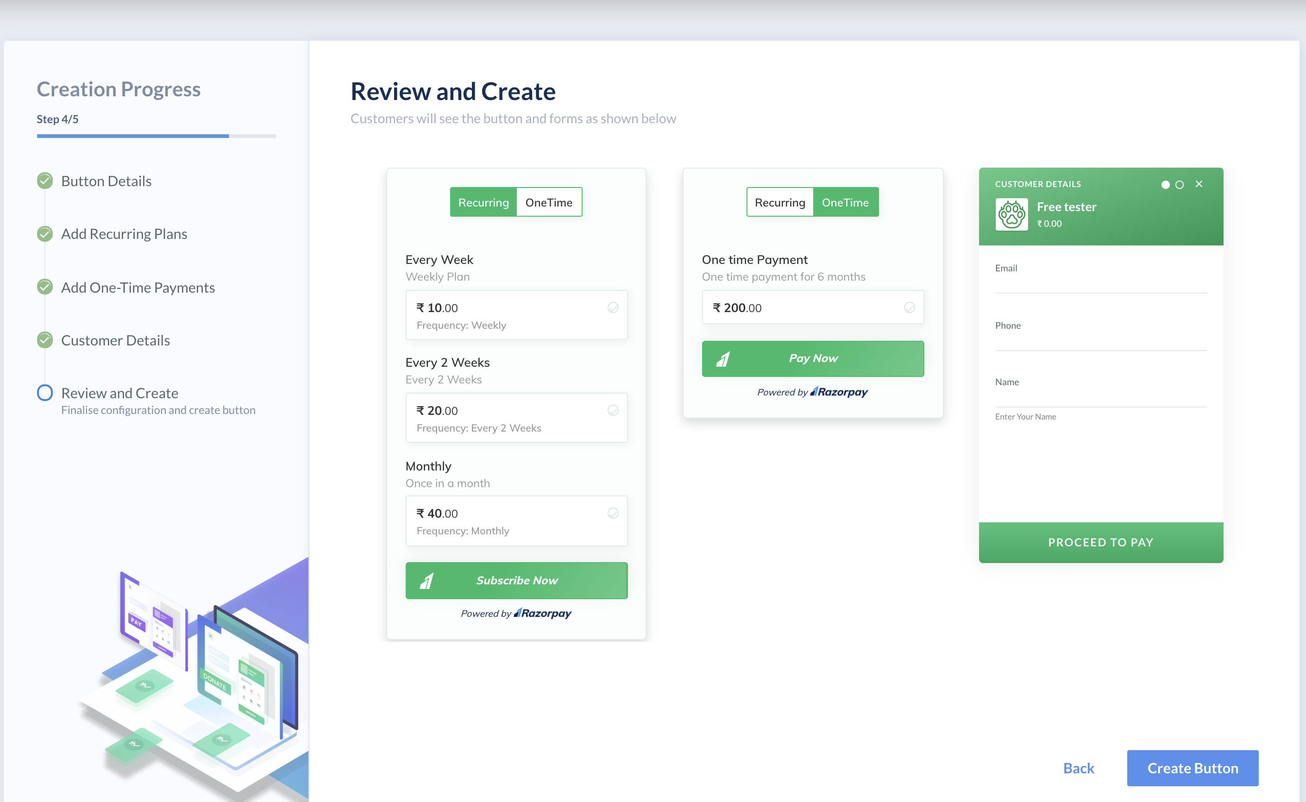Click the Pay Now button
1306x802 pixels.
pyautogui.click(x=813, y=358)
